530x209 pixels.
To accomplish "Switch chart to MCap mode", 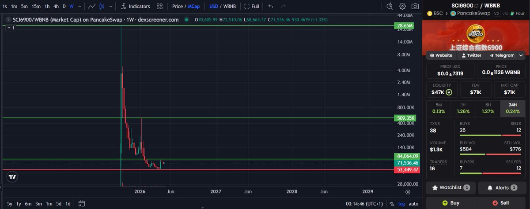I will (x=194, y=6).
